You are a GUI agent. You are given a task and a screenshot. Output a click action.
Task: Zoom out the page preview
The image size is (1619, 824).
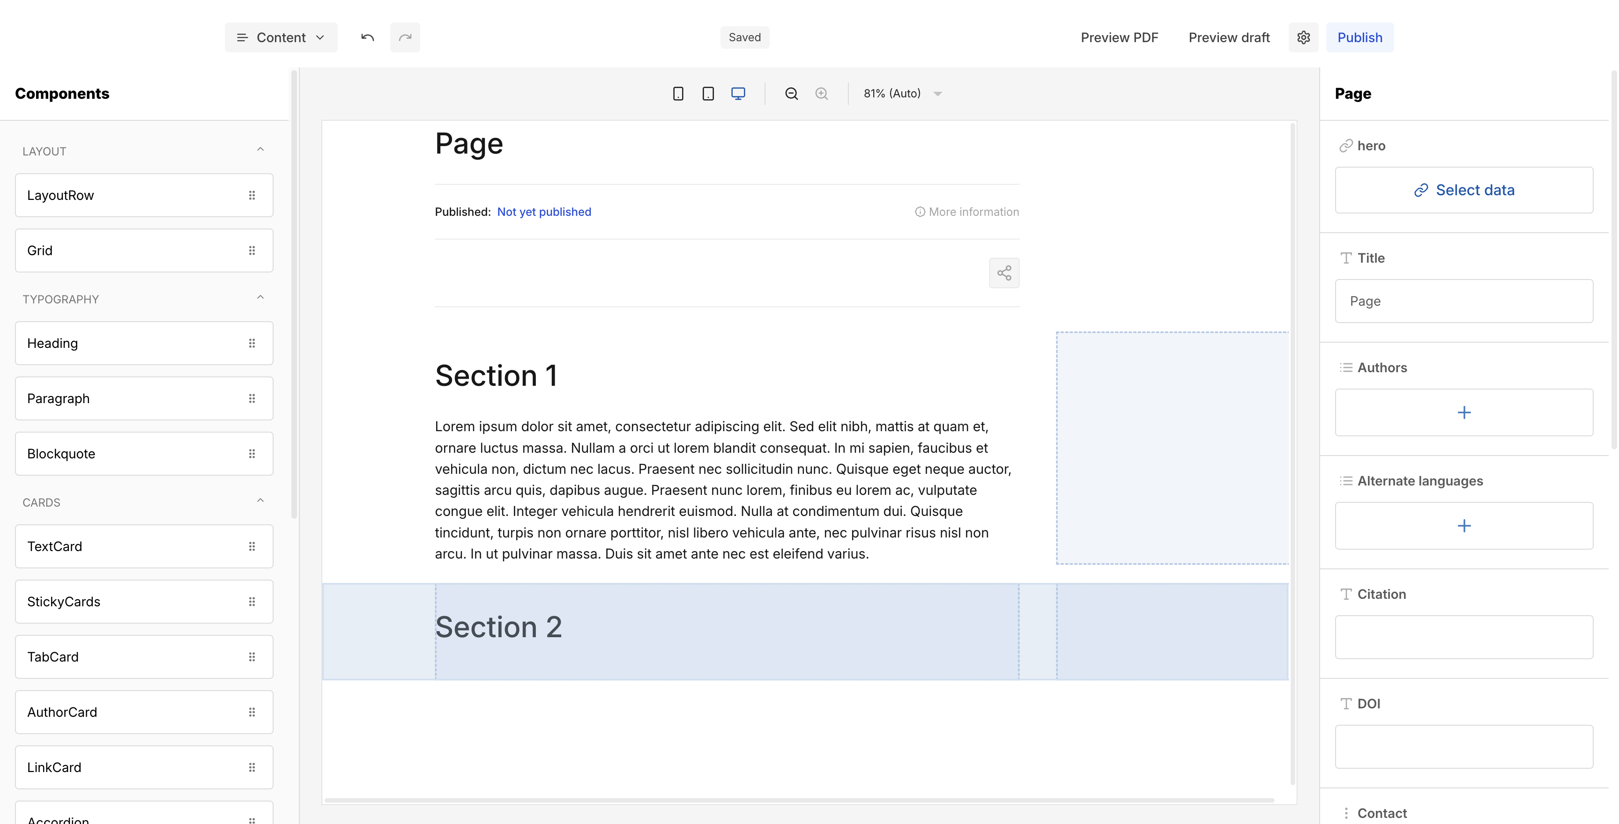(791, 93)
